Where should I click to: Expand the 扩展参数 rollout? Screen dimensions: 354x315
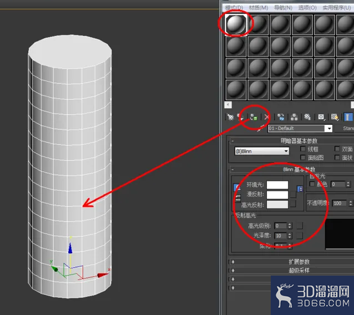coord(233,262)
